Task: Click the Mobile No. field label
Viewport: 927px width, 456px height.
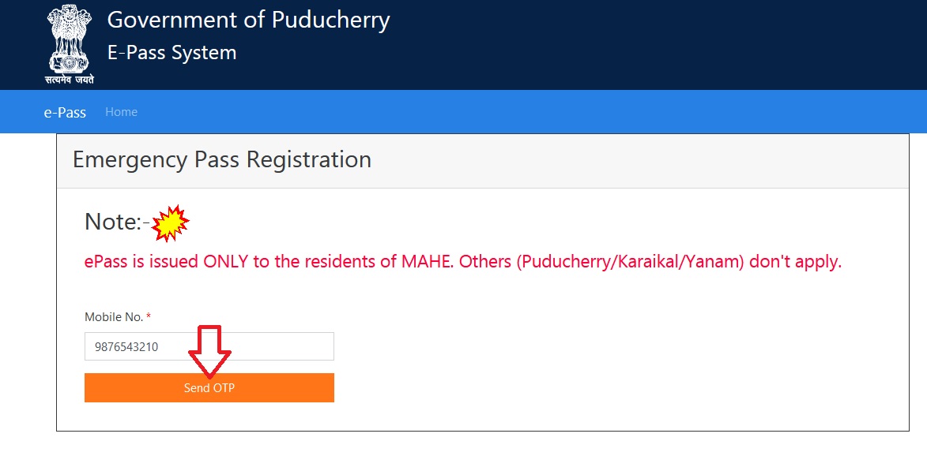Action: click(x=114, y=317)
